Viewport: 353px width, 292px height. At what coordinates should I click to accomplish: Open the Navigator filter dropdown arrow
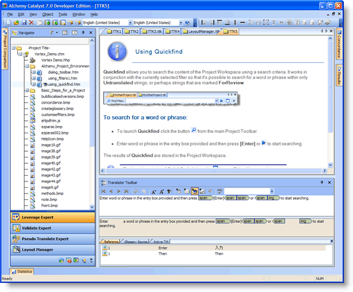click(x=57, y=33)
